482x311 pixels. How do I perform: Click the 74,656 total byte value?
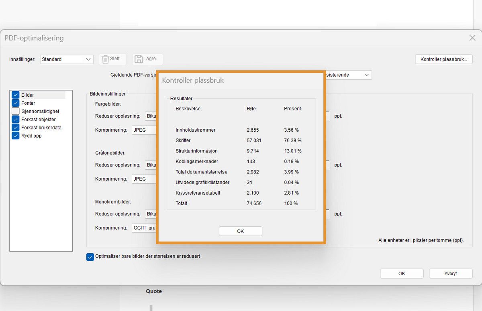pos(254,203)
